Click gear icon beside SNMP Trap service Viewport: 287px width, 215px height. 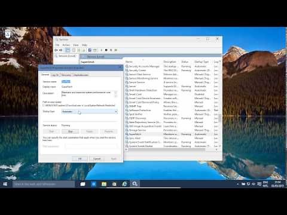127,106
